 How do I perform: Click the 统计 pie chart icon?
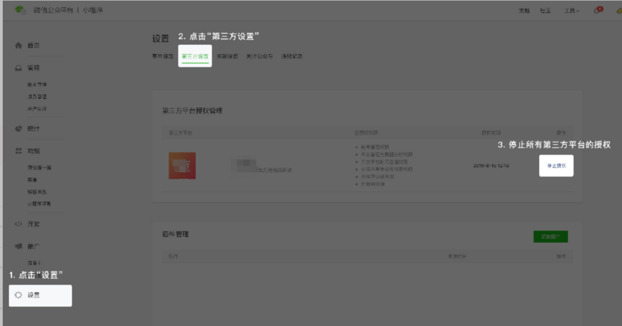(x=19, y=128)
